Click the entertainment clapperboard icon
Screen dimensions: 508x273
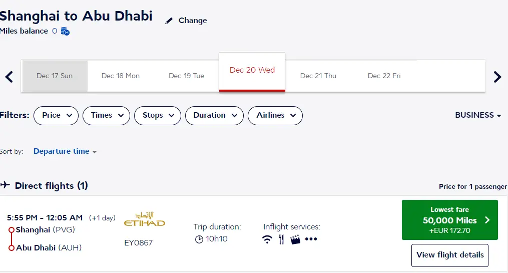(x=295, y=239)
